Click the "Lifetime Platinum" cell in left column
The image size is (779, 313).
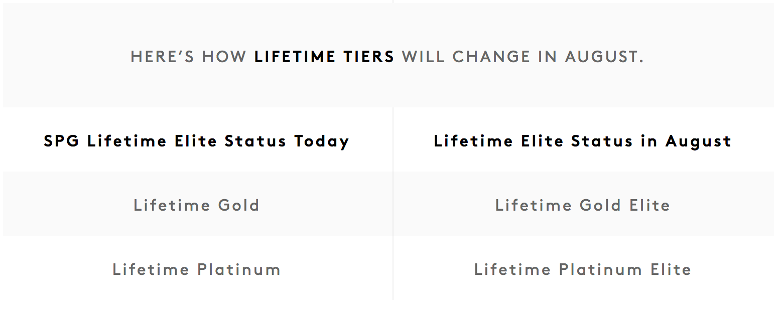196,269
